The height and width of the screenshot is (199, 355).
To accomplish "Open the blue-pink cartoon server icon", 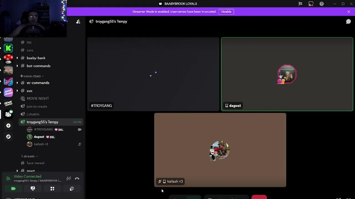I will pyautogui.click(x=8, y=81).
